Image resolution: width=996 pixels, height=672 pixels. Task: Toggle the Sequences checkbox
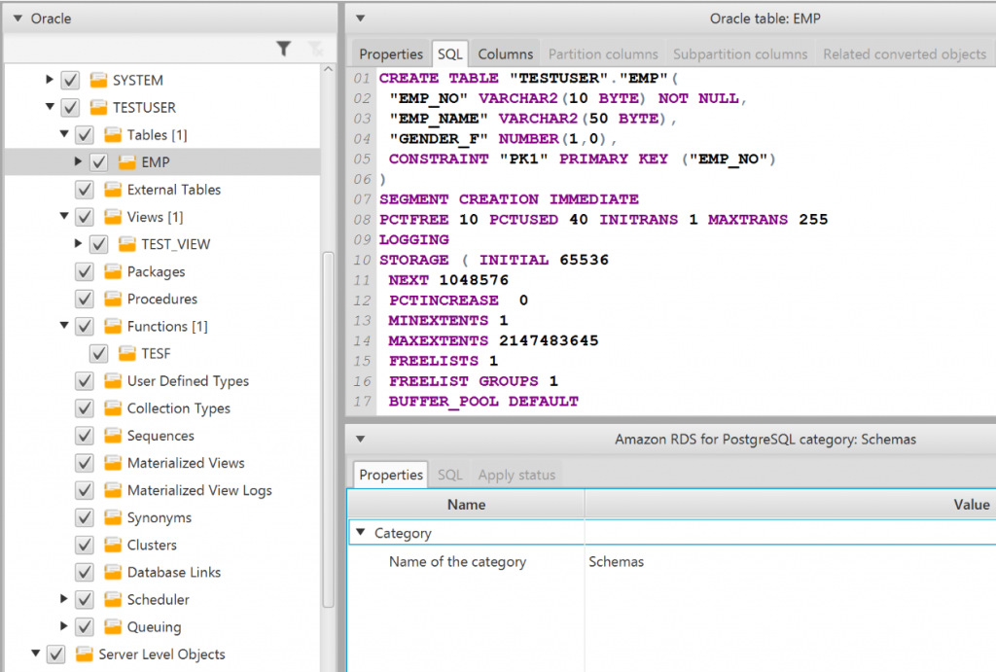coord(85,435)
